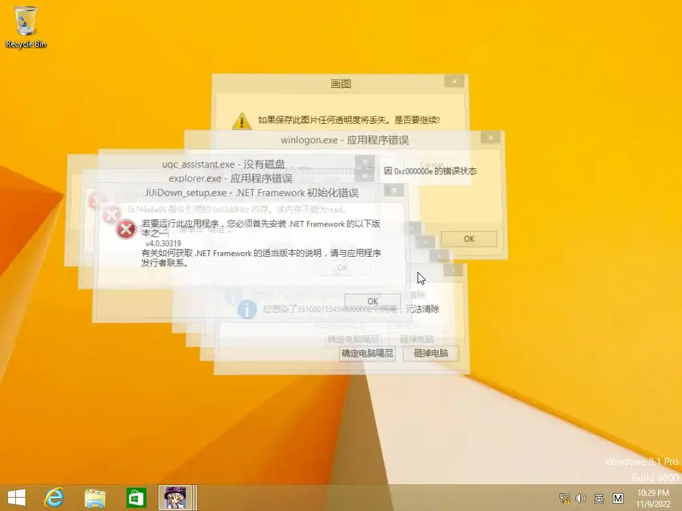Launch Internet Explorer from the taskbar
682x511 pixels.
55,498
